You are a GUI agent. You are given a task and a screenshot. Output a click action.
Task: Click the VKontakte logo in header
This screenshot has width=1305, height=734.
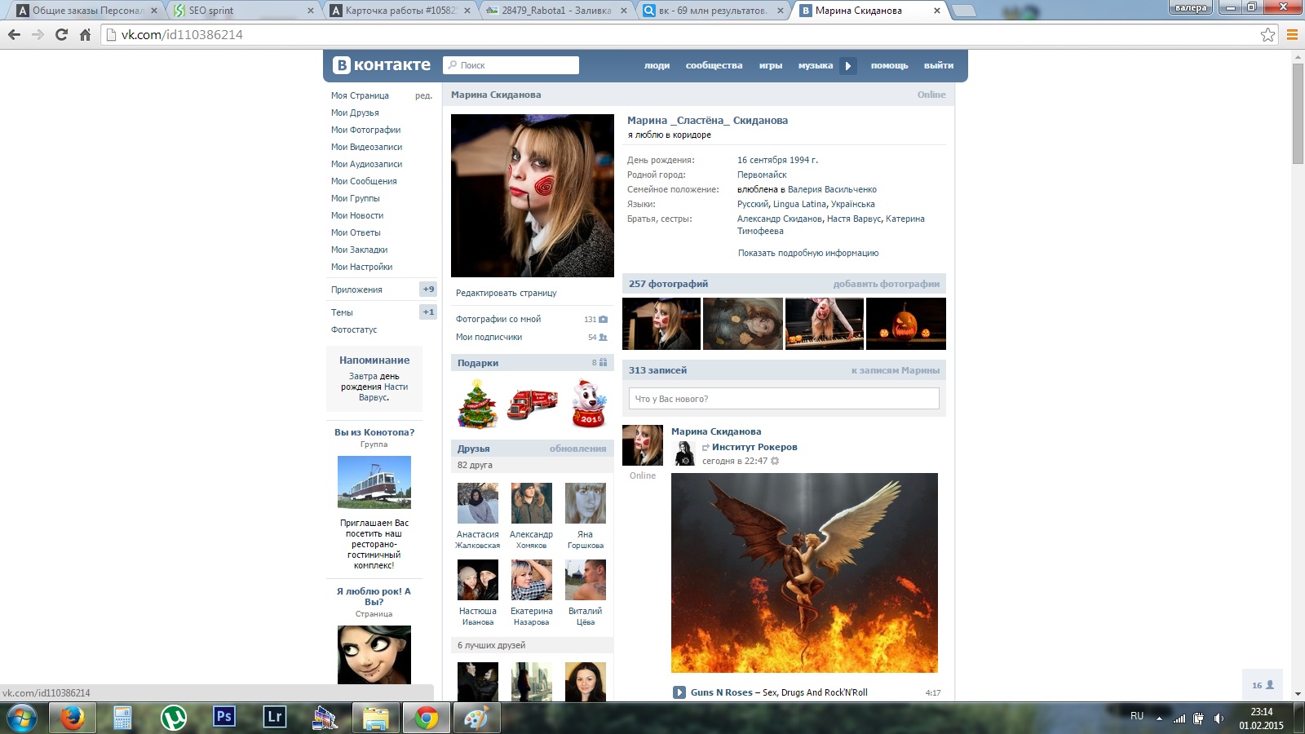pos(381,65)
